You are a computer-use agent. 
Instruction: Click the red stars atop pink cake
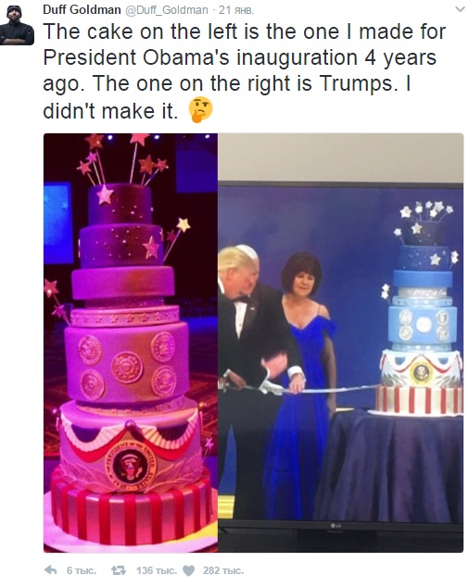[x=123, y=157]
